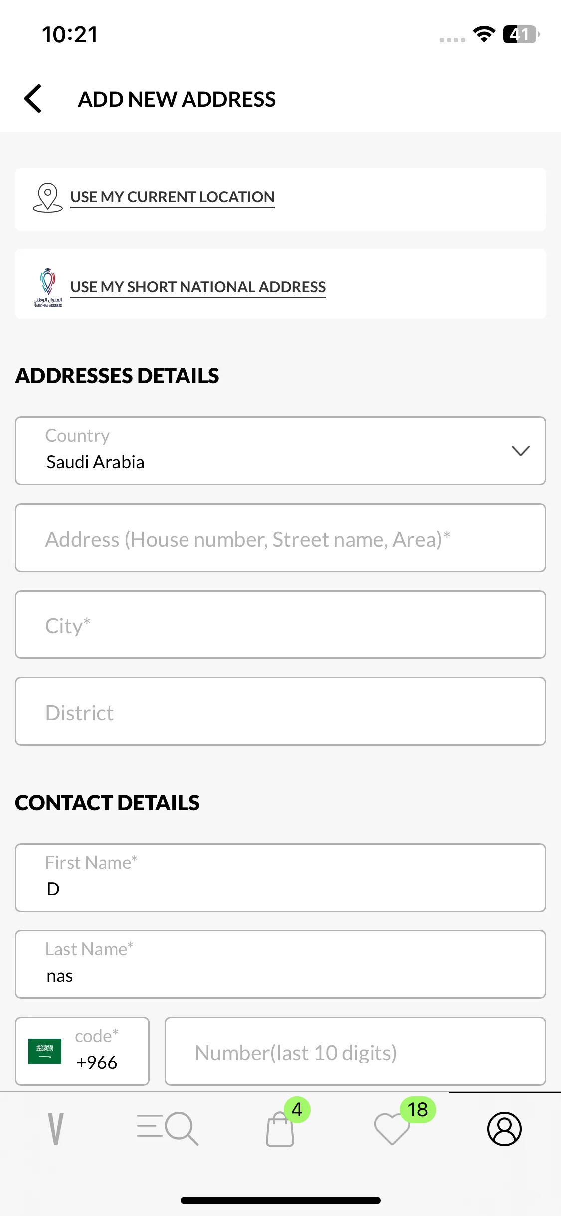
Task: Focus the Address house number street field
Action: click(x=280, y=538)
